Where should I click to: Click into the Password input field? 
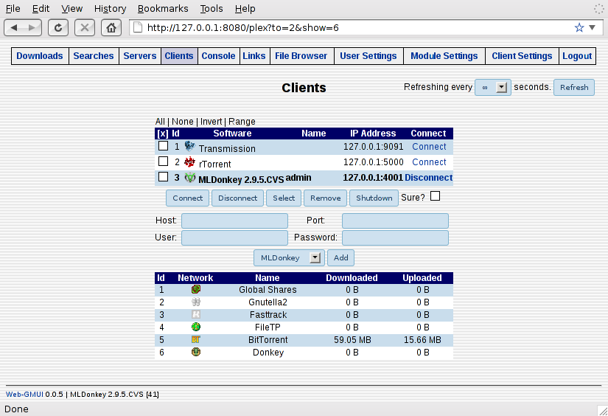(395, 238)
